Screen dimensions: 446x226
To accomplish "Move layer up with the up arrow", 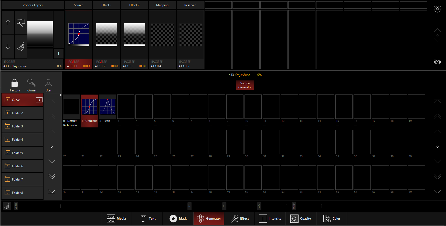I will tap(8, 22).
